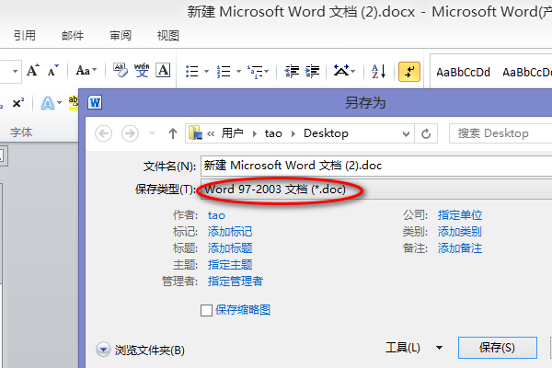Open the 保存类型 file type dropdown
Screen dimensions: 552x368
click(376, 190)
